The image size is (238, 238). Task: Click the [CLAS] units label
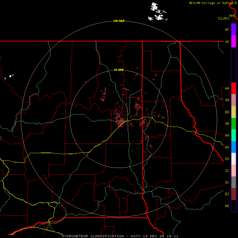click(x=223, y=18)
